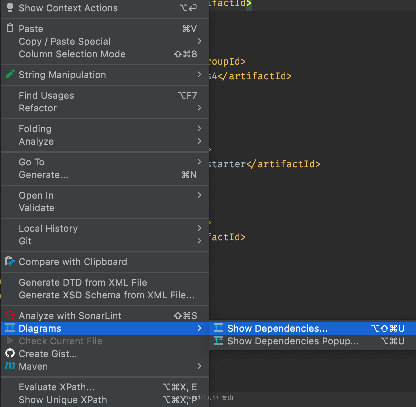
Task: Choose Generate XSD Schema from XML File
Action: pos(106,295)
